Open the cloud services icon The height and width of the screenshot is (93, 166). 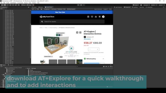141,5
